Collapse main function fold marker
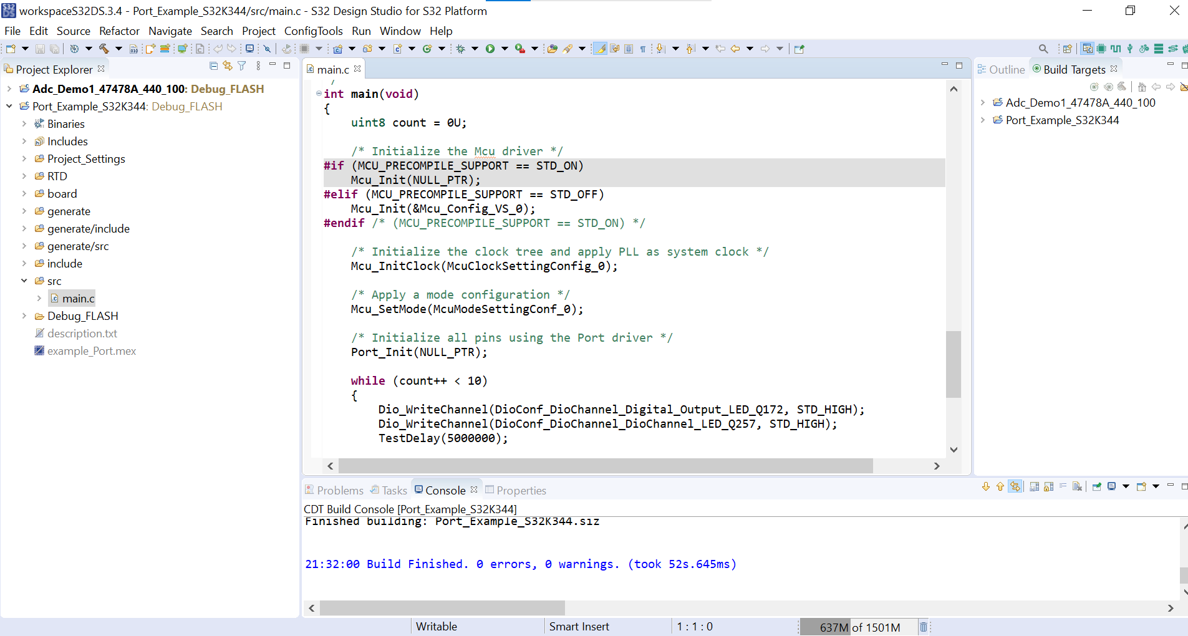Screen dimensions: 1188x636 tap(319, 94)
